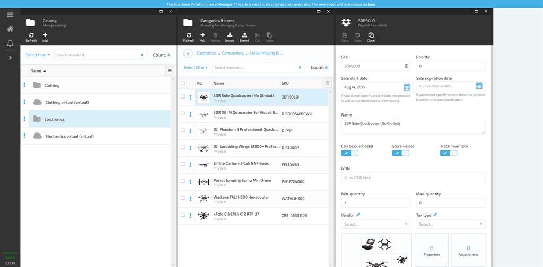Toggle the Can be purchased switch
543x267 pixels.
(349, 153)
